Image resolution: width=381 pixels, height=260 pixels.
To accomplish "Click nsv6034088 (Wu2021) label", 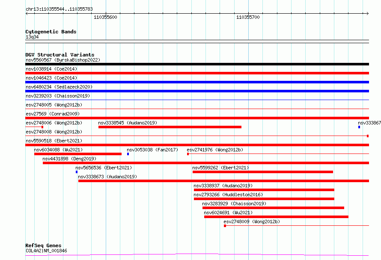I will tap(58, 150).
